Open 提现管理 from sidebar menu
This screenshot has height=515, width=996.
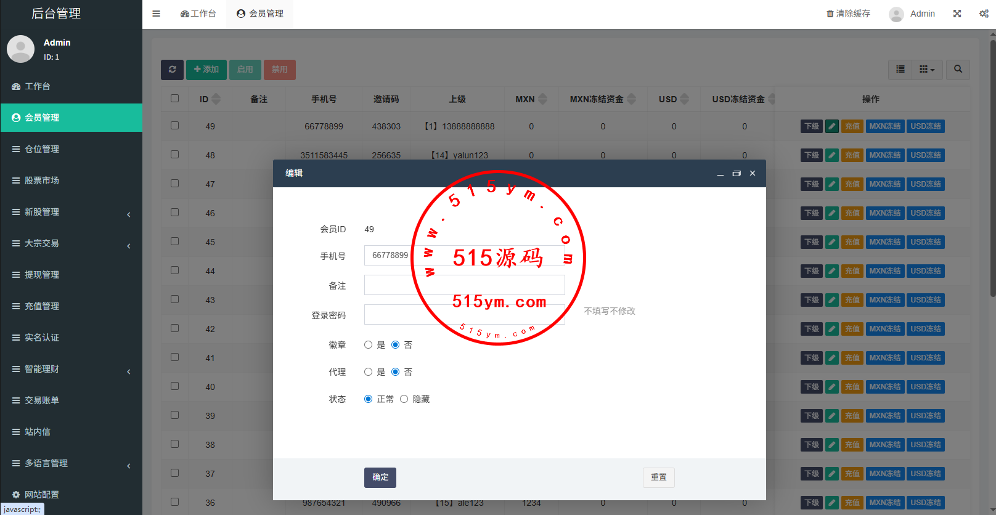[x=42, y=275]
